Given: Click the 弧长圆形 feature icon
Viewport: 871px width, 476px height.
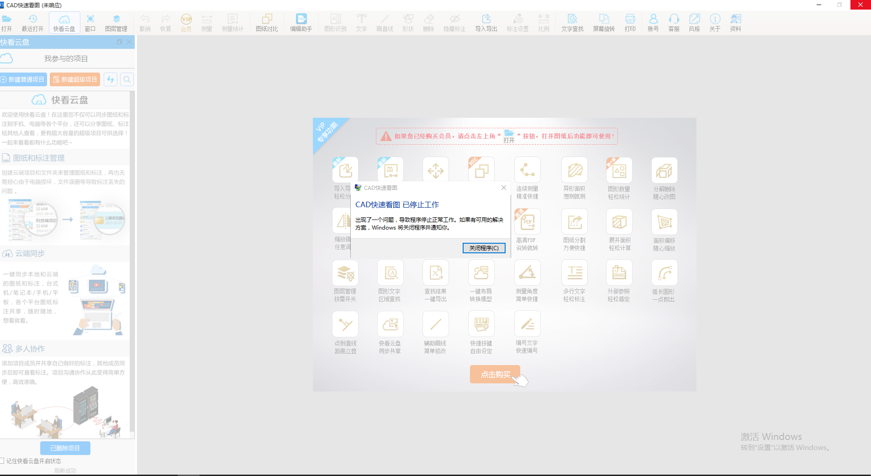Looking at the screenshot, I should [665, 273].
